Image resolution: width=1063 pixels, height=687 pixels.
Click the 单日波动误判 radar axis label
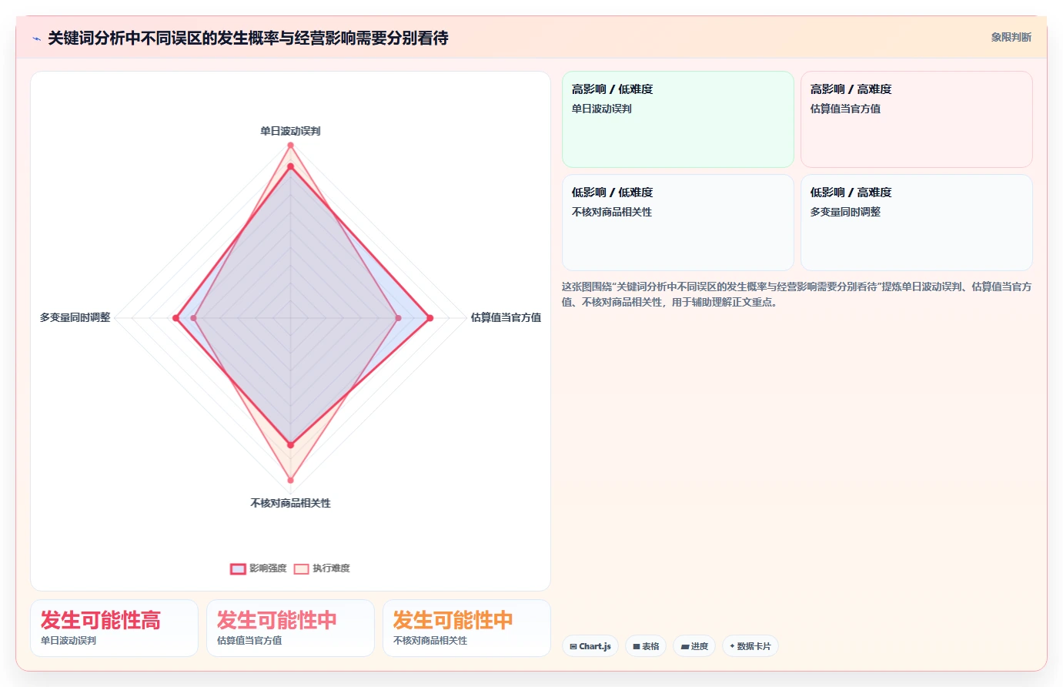click(290, 131)
